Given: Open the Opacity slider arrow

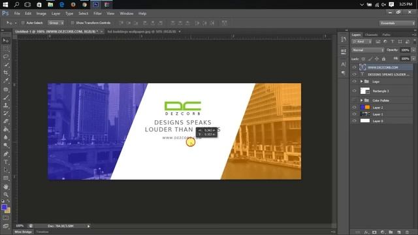Looking at the screenshot, I should (413, 50).
